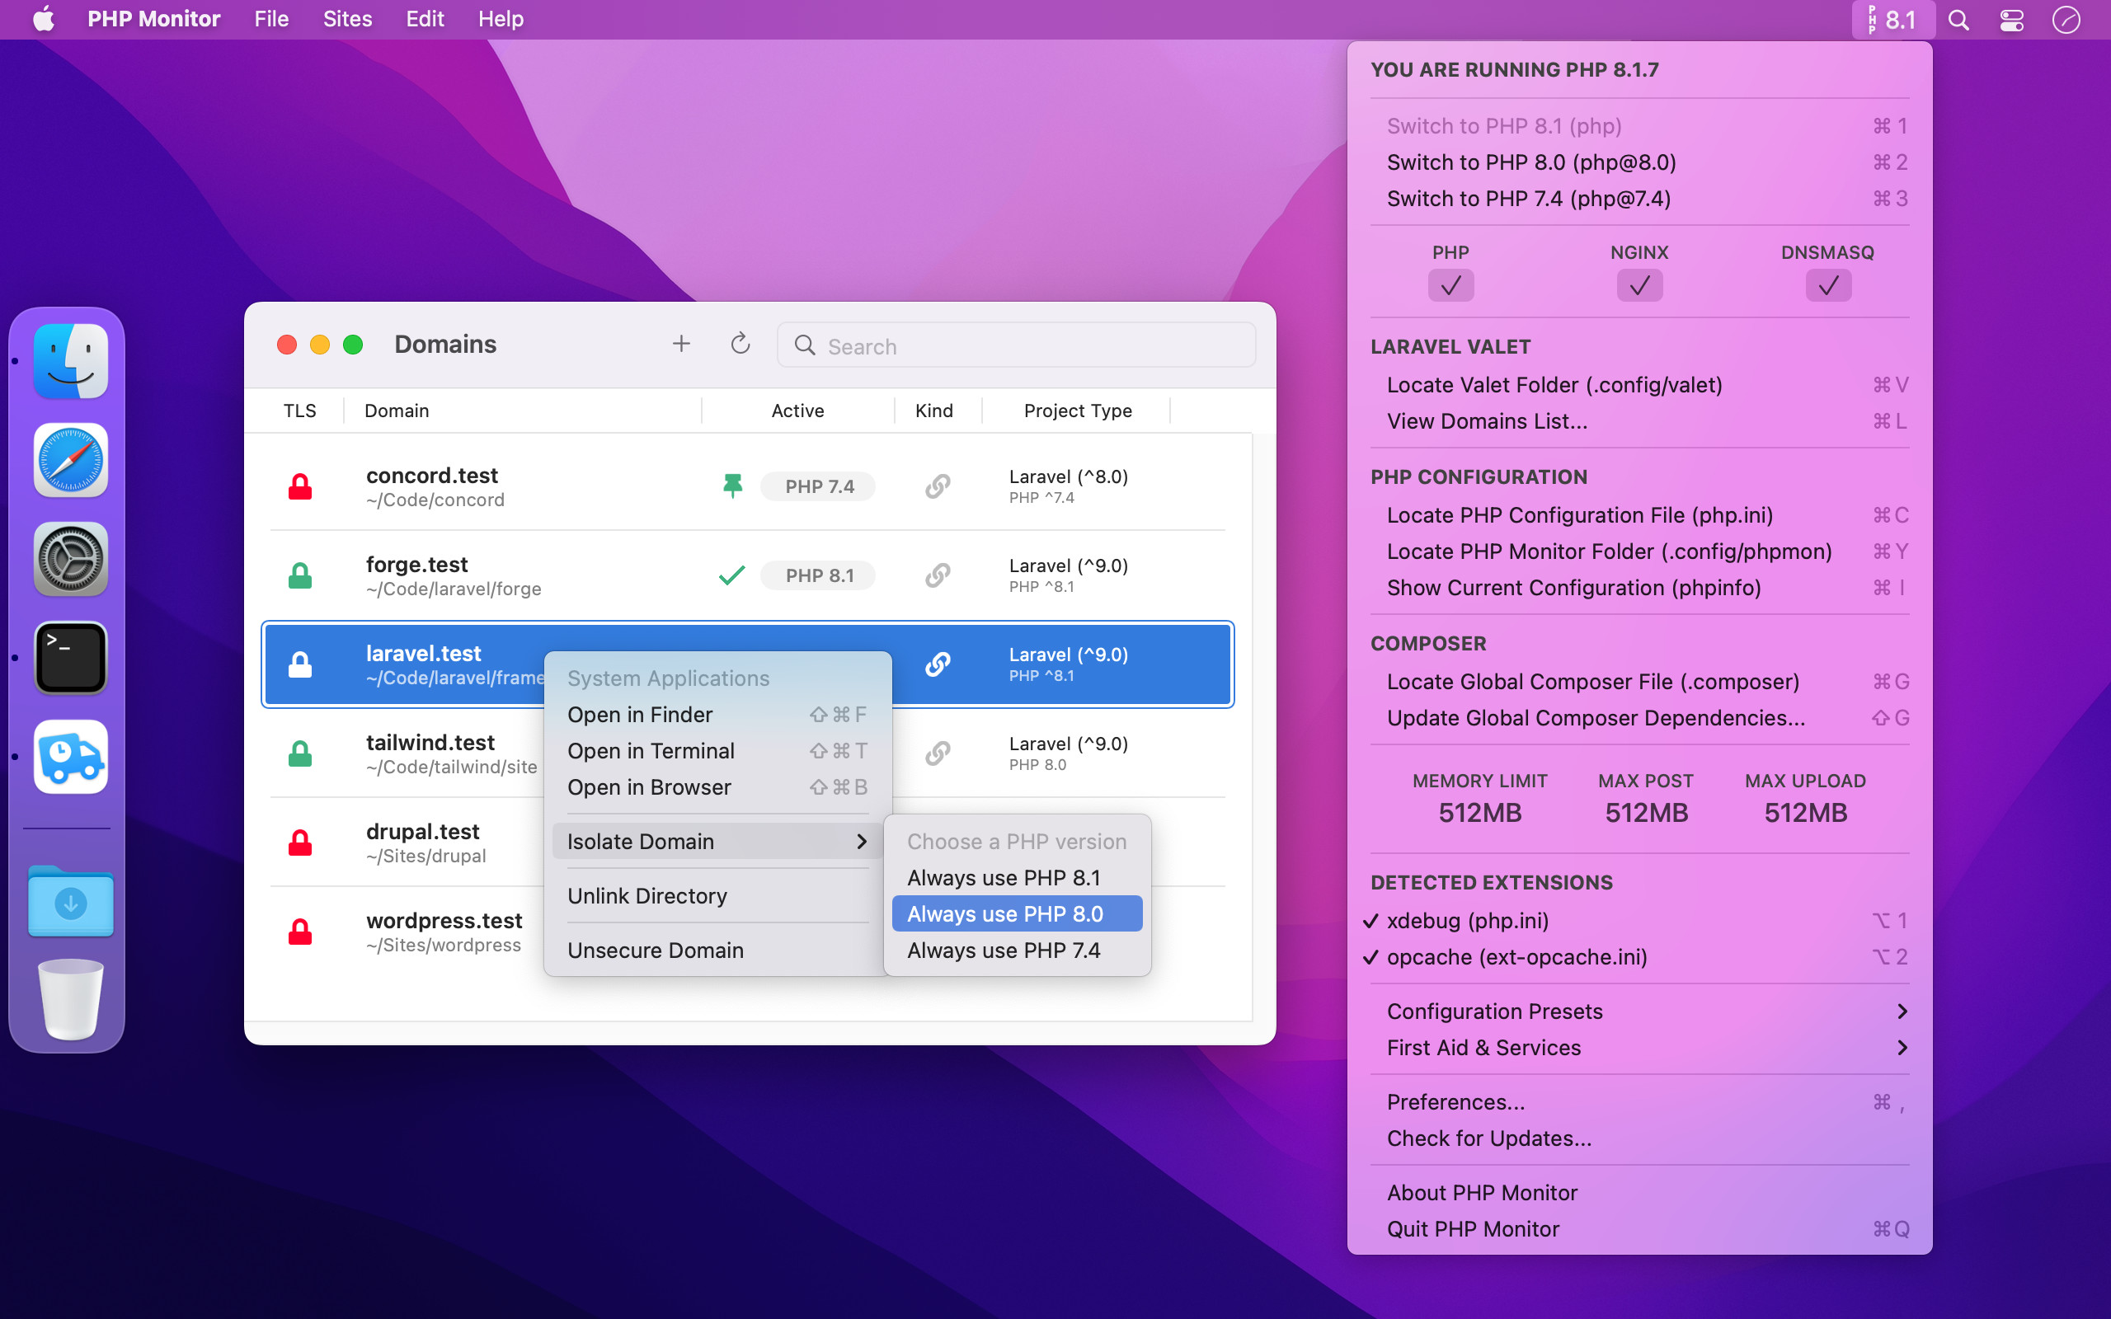The width and height of the screenshot is (2111, 1319).
Task: Click the green lock for forge.test
Action: (x=300, y=575)
